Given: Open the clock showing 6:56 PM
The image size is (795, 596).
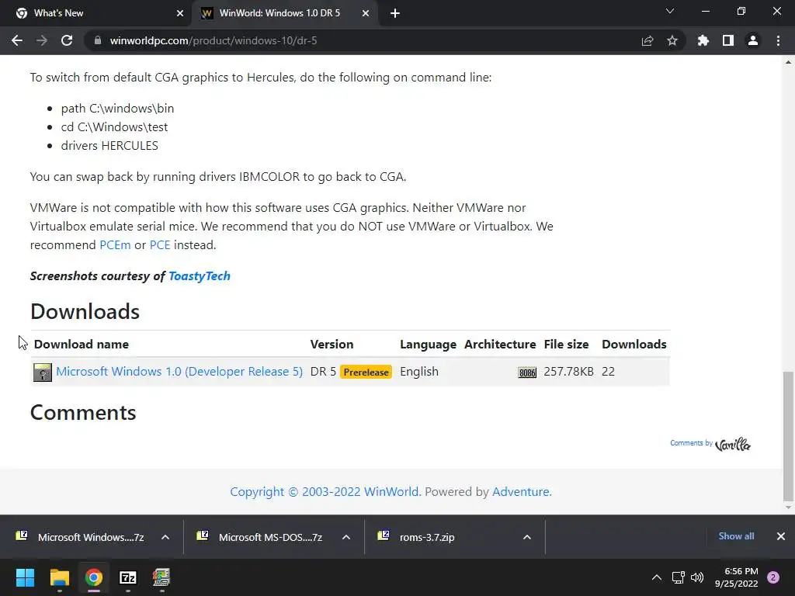Looking at the screenshot, I should click(x=736, y=577).
